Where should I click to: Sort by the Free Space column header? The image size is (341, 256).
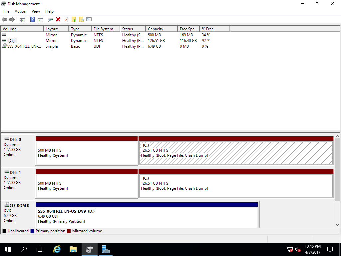[x=189, y=29]
